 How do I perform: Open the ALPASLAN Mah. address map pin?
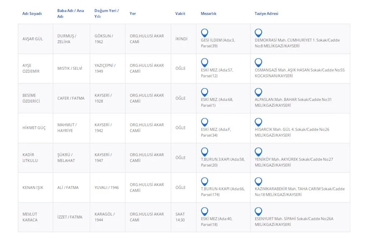pos(258,92)
